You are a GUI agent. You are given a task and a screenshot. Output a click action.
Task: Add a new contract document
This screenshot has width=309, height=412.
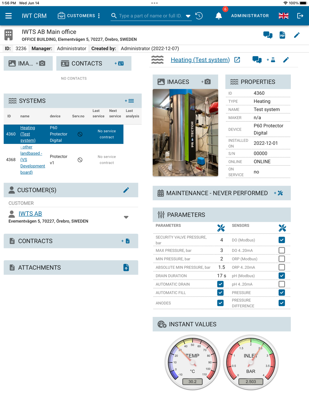pyautogui.click(x=126, y=241)
